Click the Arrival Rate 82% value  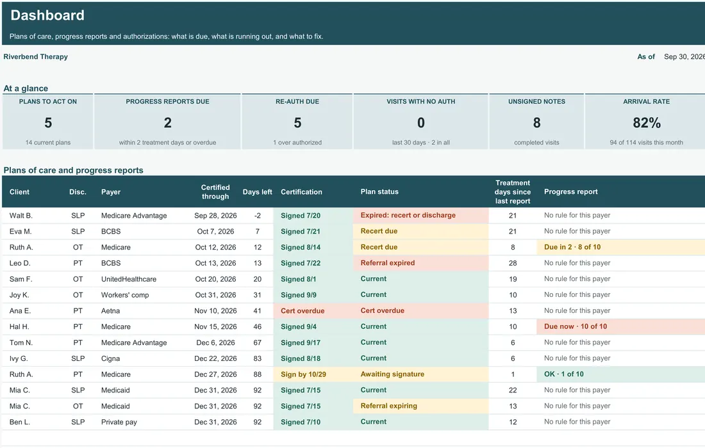(x=647, y=122)
